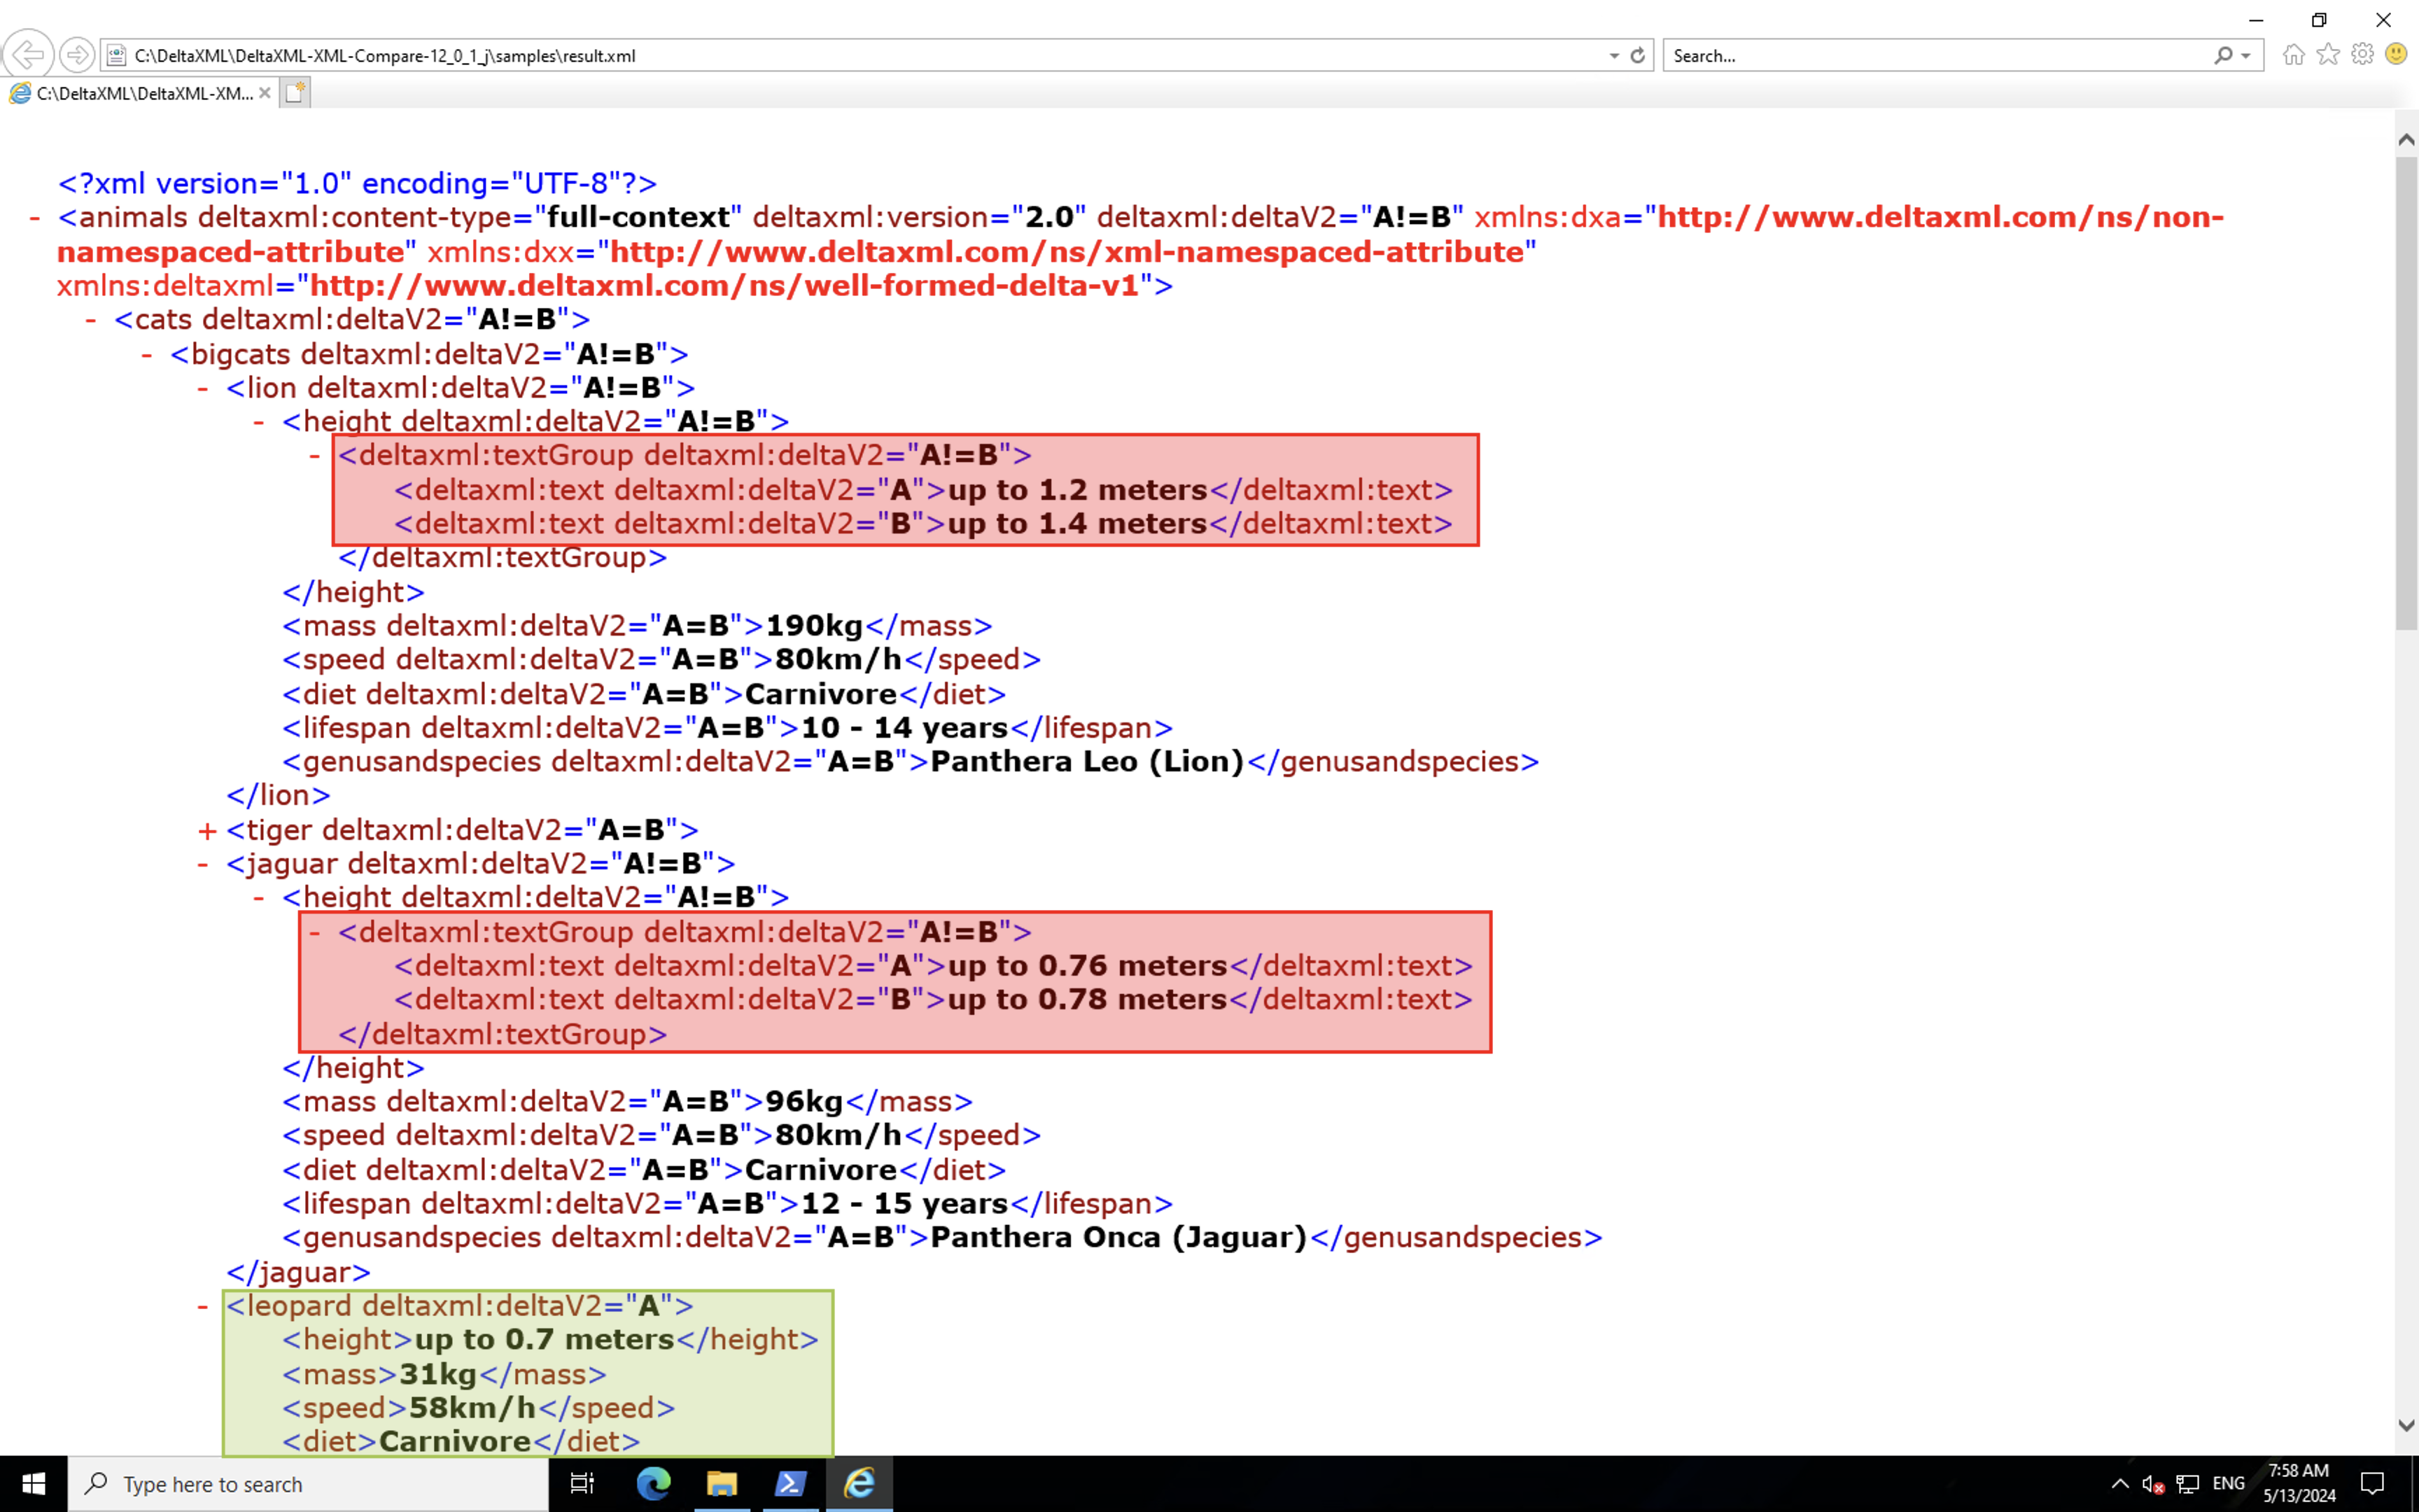Click 'up to 0.7 meters' leopard height
This screenshot has height=1512, width=2419.
pyautogui.click(x=545, y=1340)
